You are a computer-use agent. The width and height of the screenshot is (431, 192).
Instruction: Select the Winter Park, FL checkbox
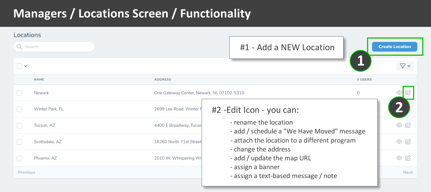click(x=19, y=109)
